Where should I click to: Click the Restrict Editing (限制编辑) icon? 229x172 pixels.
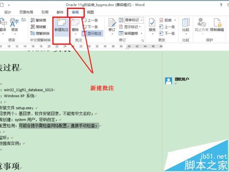(218, 22)
